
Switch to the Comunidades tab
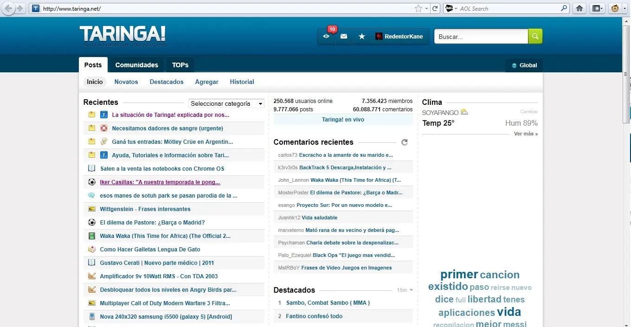[x=137, y=65]
